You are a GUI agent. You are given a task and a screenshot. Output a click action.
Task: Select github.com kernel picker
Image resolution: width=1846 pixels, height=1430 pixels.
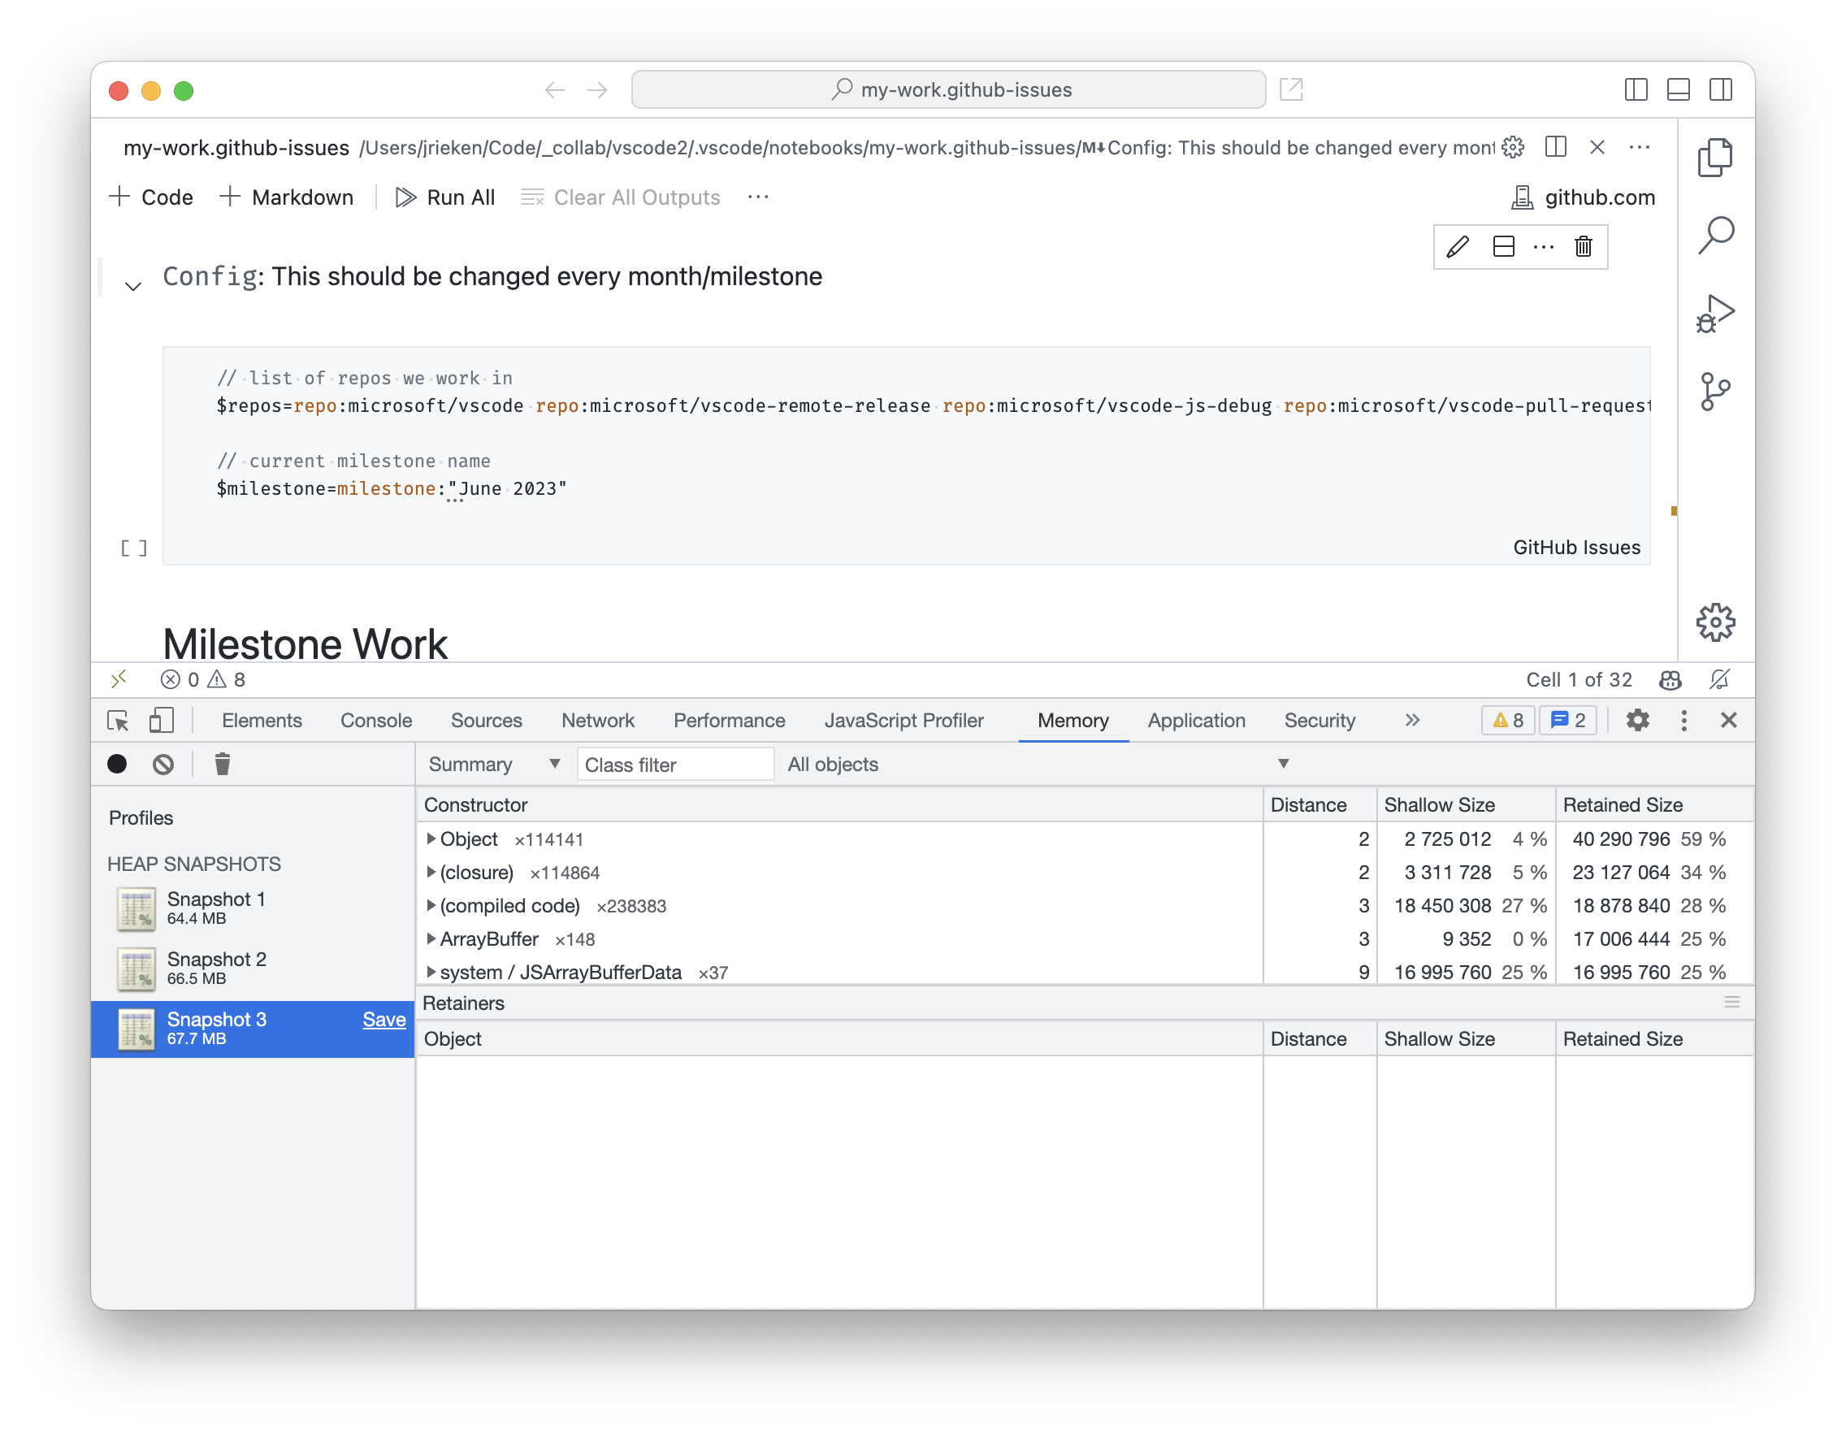[1582, 197]
